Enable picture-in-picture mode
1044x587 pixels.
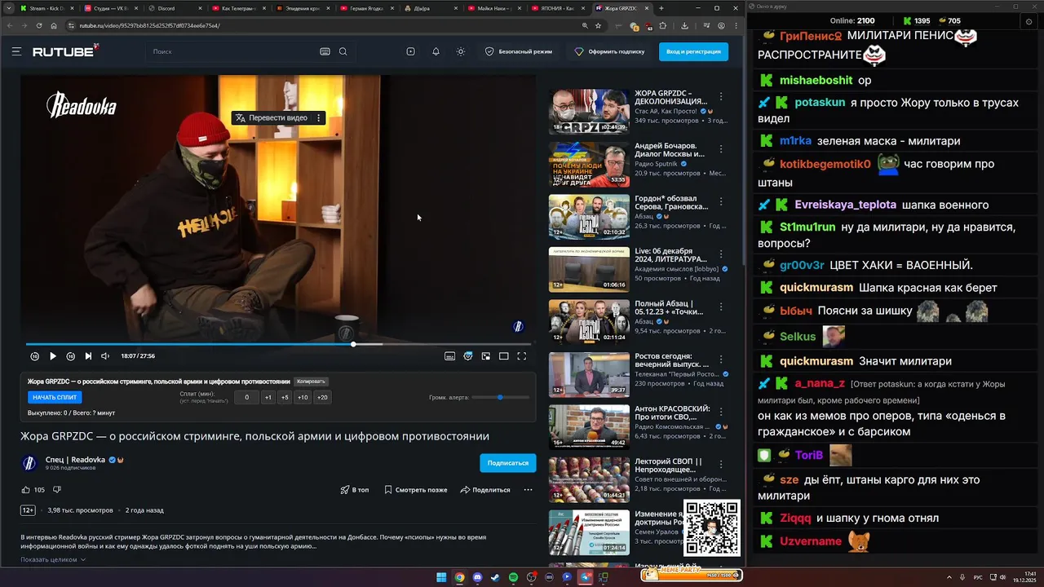(x=486, y=356)
